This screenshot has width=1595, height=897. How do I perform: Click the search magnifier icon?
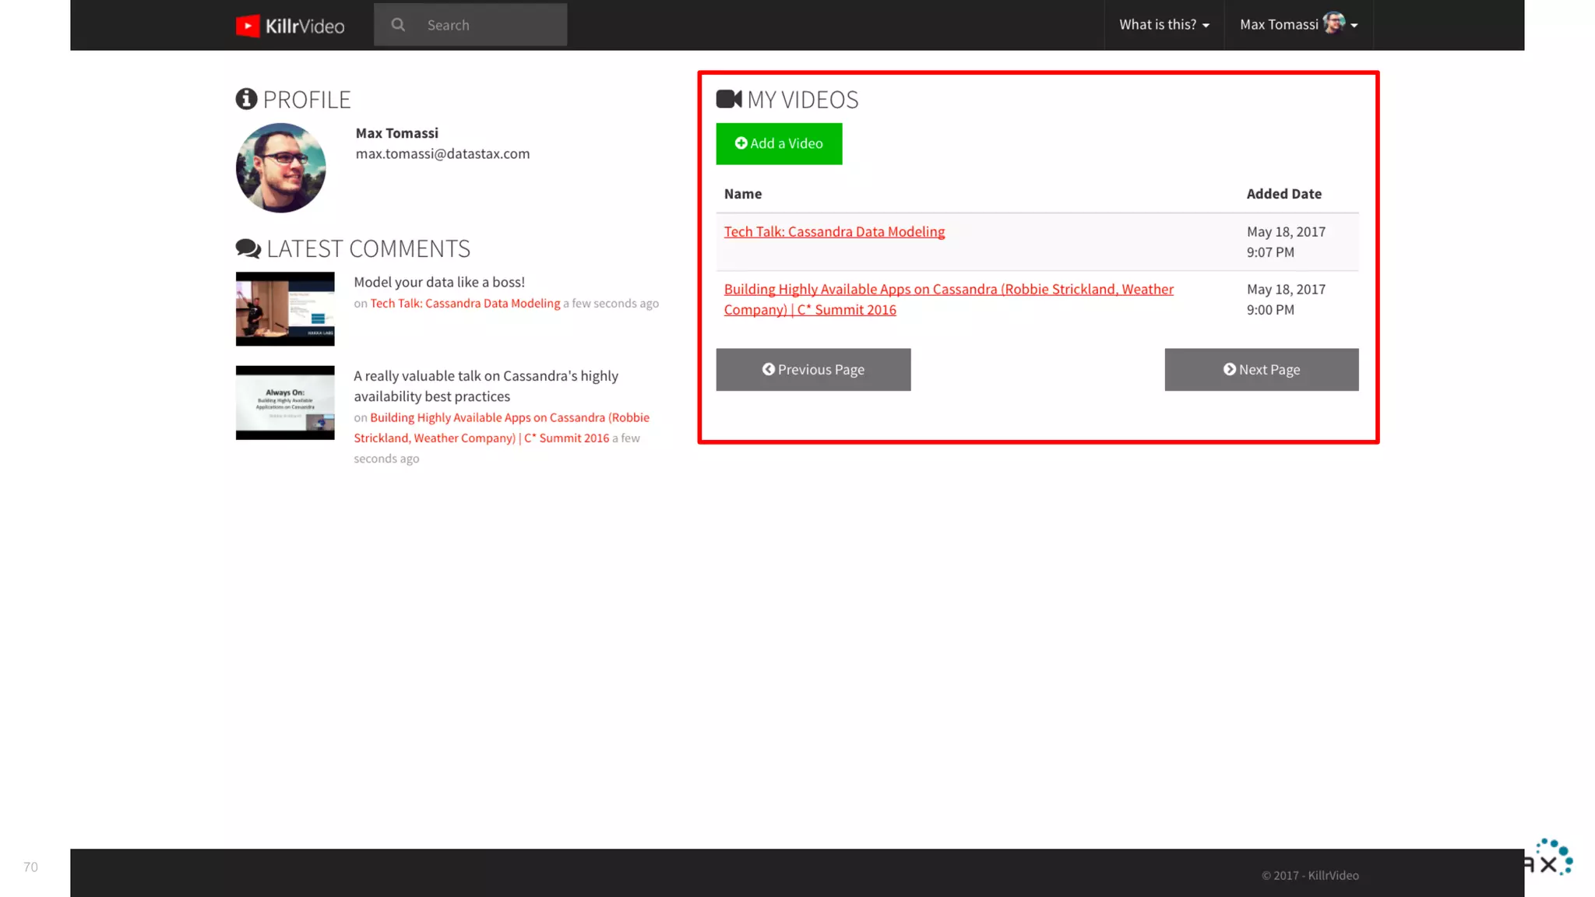coord(398,25)
